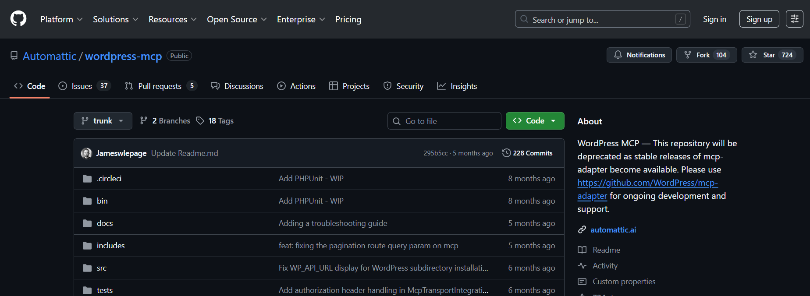Click the Jameswlepage author name
The width and height of the screenshot is (810, 296).
click(121, 153)
